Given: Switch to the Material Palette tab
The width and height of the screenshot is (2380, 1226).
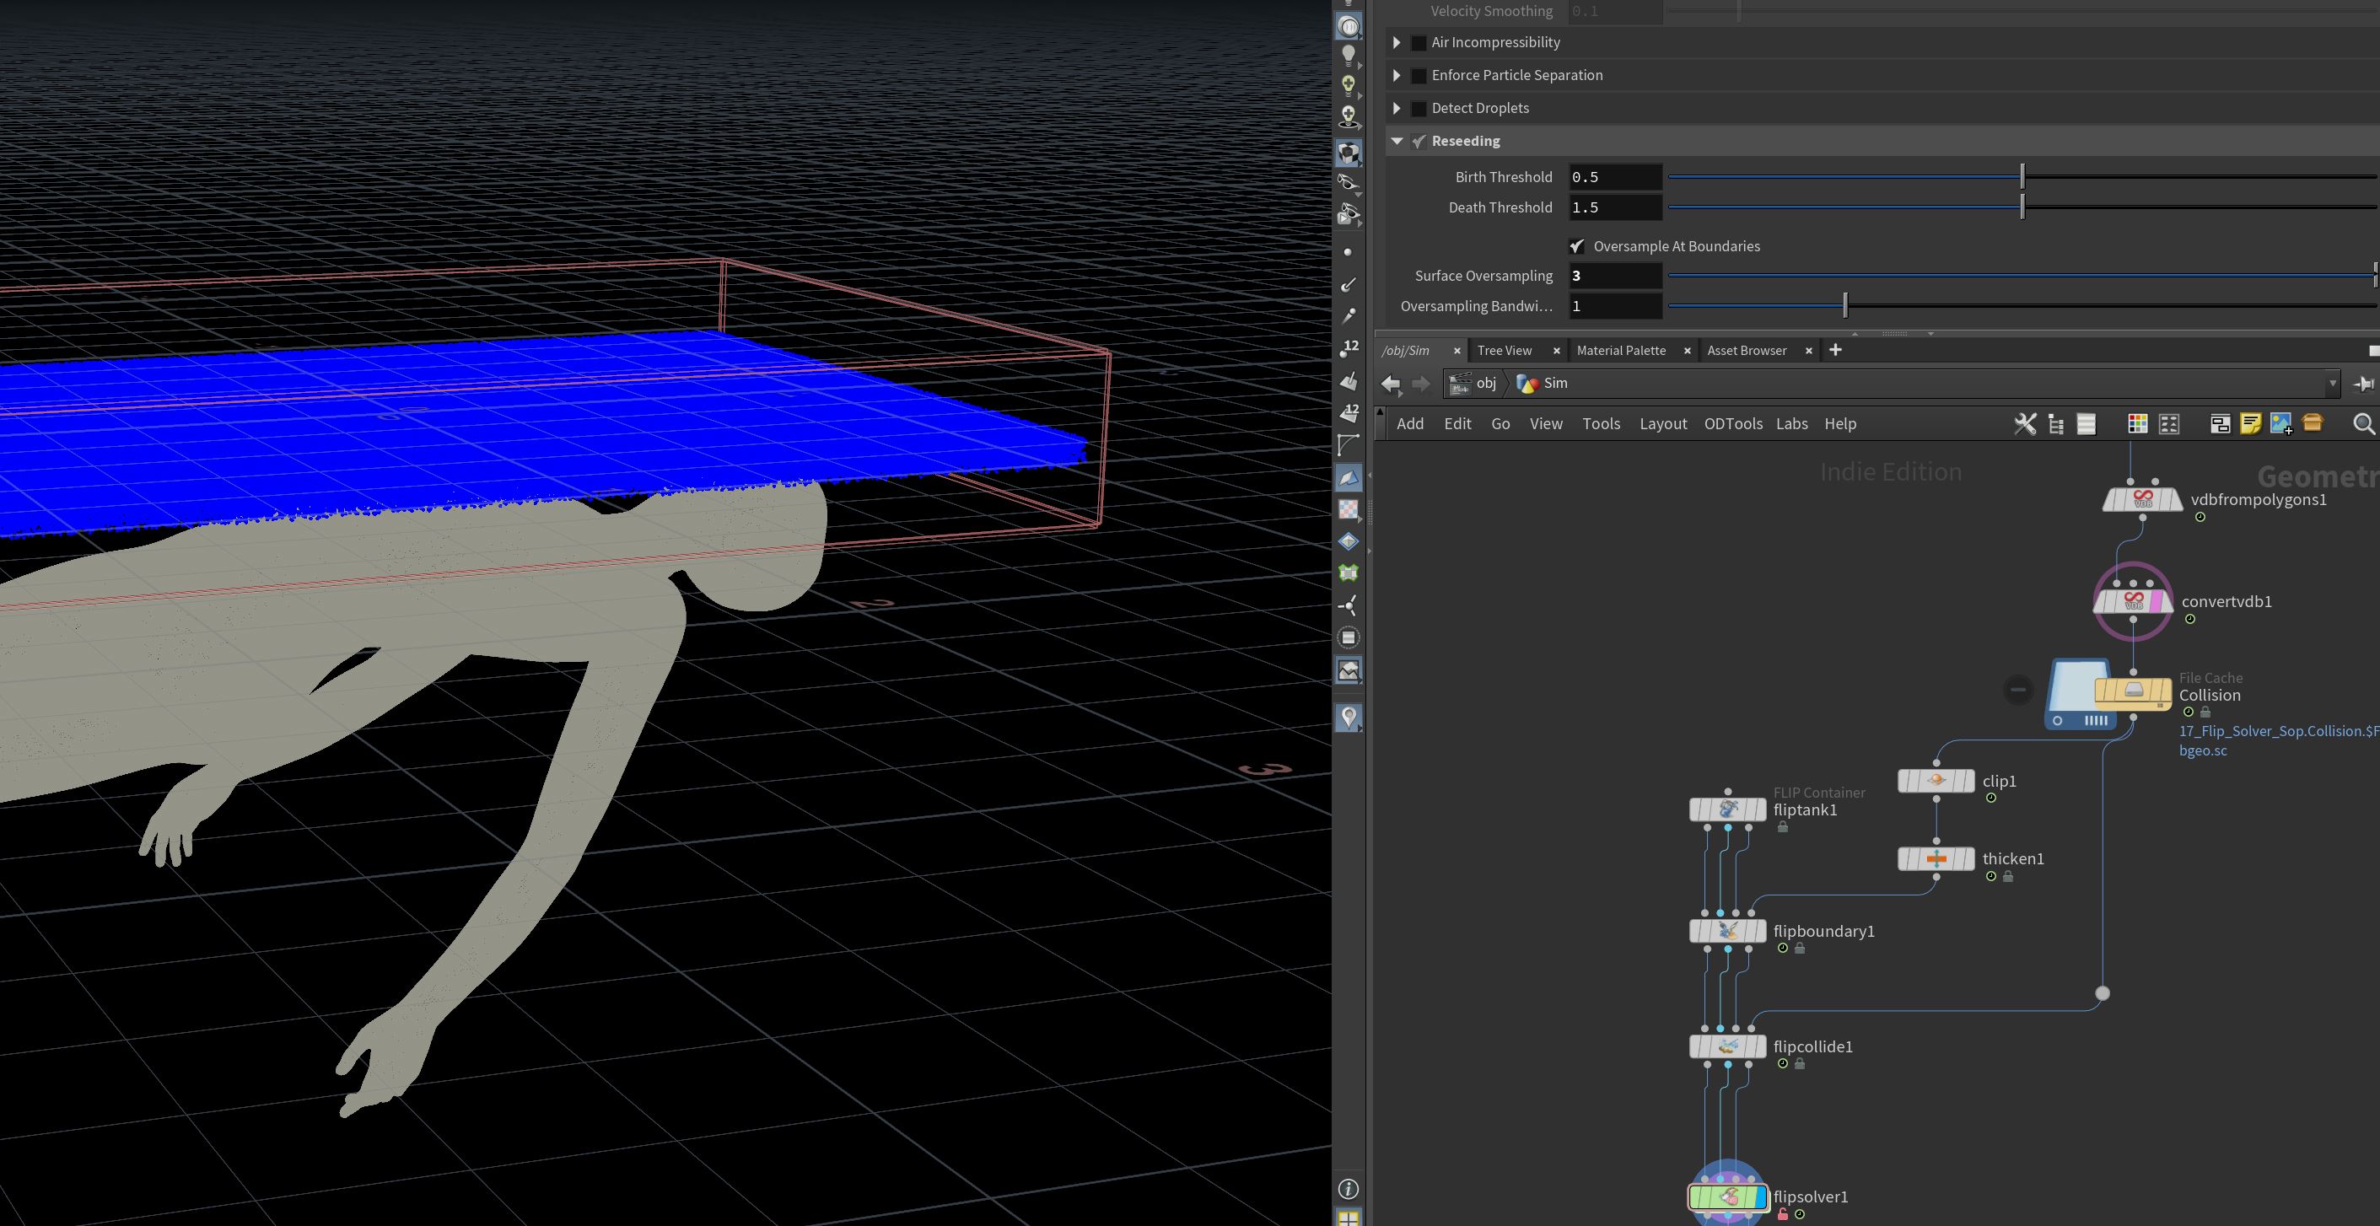Looking at the screenshot, I should (1621, 351).
